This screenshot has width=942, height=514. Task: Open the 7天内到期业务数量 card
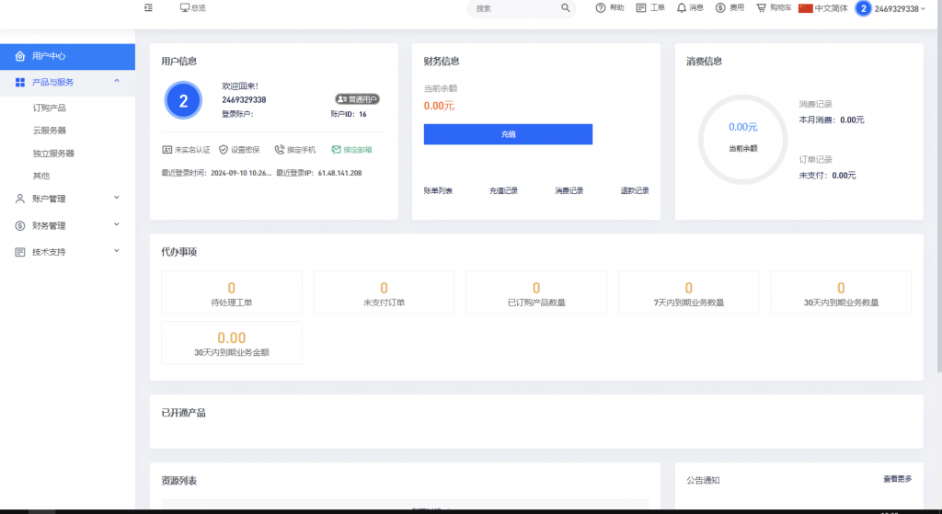tap(688, 292)
